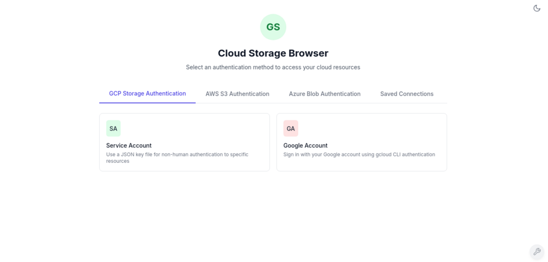Open the AWS S3 Authentication tab
Viewport: 548px width, 262px height.
pos(237,94)
